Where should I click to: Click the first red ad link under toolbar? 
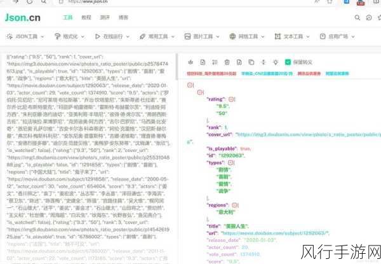[211, 74]
